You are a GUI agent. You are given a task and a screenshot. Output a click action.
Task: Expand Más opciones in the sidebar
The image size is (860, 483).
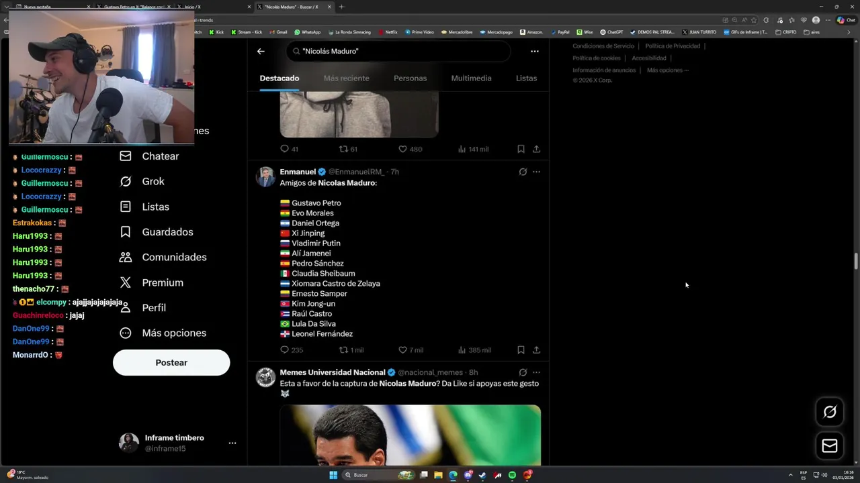click(163, 333)
